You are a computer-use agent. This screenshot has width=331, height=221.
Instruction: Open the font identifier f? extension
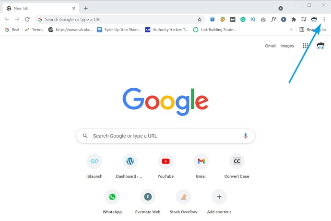click(273, 19)
